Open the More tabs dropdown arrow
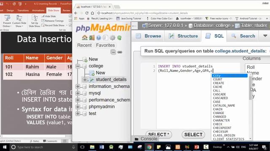Image resolution: width=270 pixels, height=151 pixels. [x=265, y=36]
